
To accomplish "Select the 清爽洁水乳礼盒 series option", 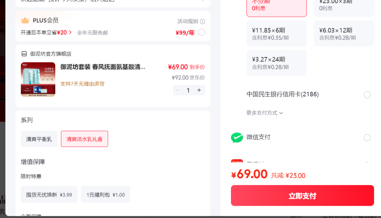I will point(84,139).
